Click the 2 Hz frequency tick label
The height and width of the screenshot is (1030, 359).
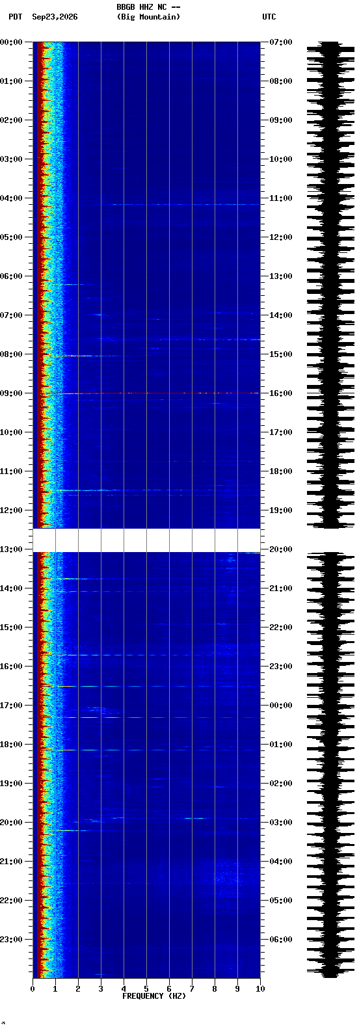[x=78, y=989]
